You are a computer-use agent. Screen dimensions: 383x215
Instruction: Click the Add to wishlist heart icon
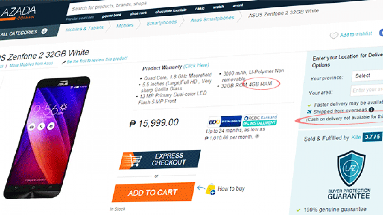point(334,36)
